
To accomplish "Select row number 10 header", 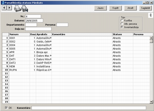I will (x=6, y=70).
